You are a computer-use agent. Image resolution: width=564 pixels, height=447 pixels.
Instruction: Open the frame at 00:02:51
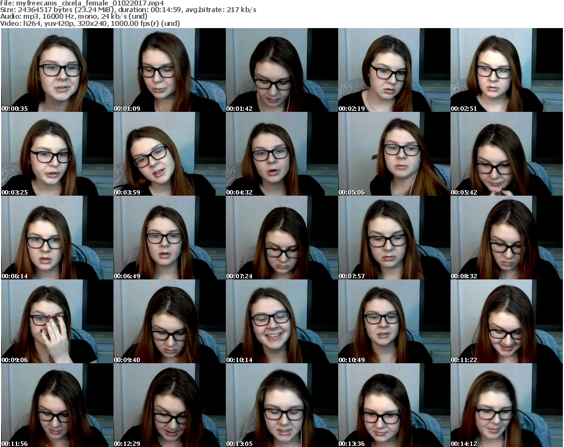pyautogui.click(x=507, y=70)
